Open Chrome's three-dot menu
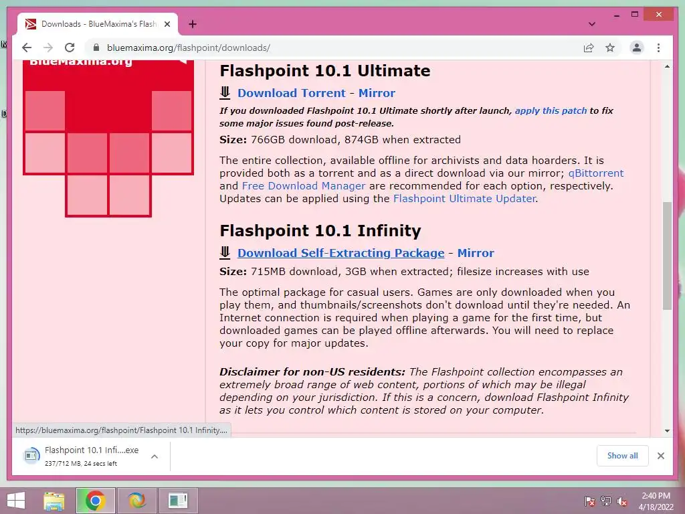 pos(658,48)
